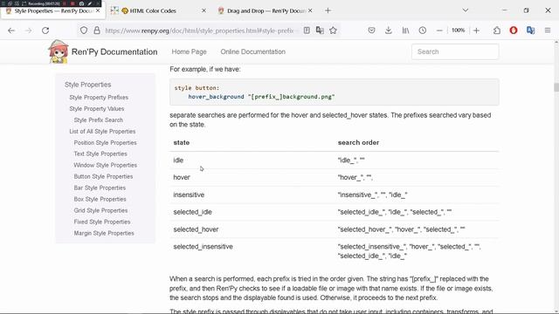Open Online Documentation link

(252, 51)
